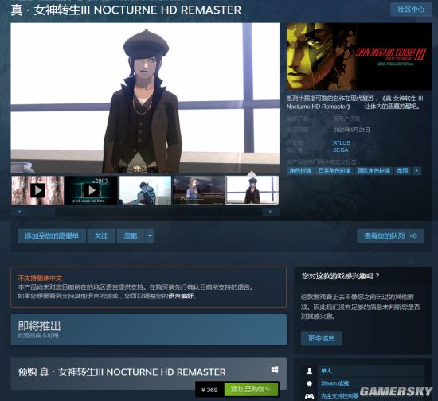Open the 语言偏好 language preferences link
438x401 pixels.
(181, 296)
